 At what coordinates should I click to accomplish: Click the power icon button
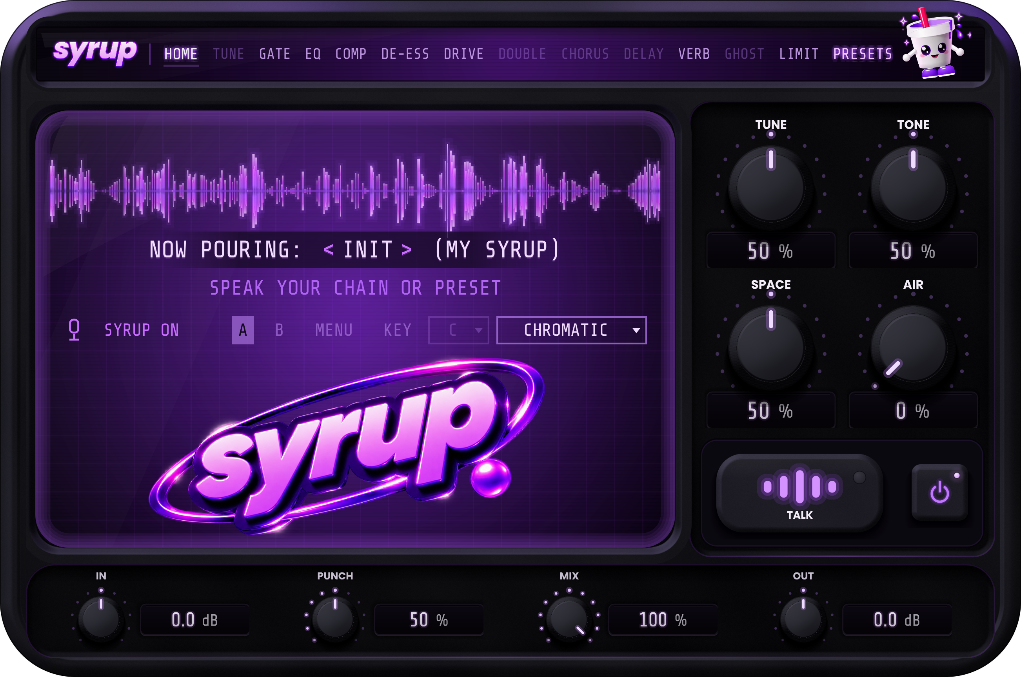939,492
